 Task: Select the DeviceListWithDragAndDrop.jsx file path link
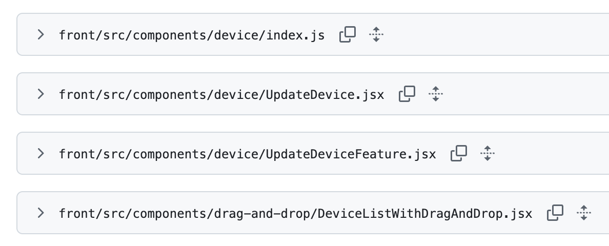pos(296,213)
